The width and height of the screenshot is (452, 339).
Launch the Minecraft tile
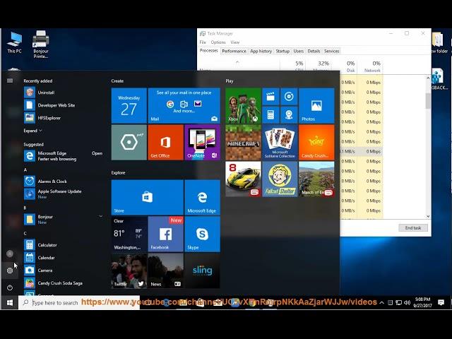[x=243, y=143]
